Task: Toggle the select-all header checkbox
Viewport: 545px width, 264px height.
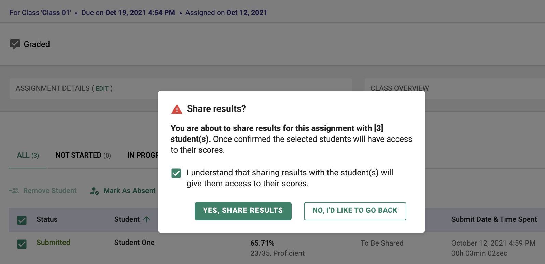Action: (x=22, y=220)
